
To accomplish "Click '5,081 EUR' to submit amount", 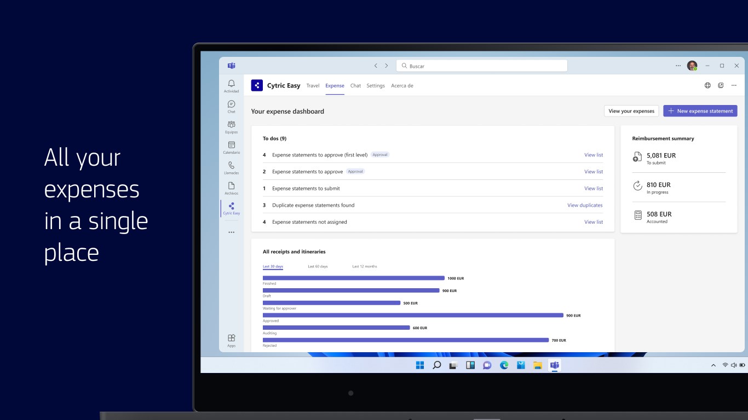I will pos(661,155).
